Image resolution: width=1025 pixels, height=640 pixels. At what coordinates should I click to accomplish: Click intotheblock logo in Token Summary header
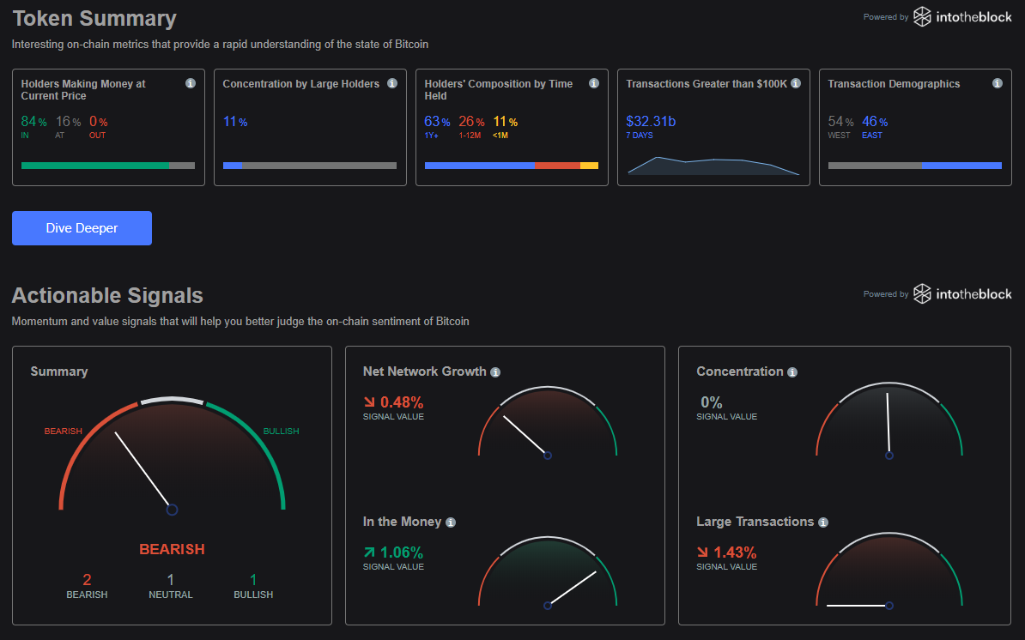click(x=962, y=17)
